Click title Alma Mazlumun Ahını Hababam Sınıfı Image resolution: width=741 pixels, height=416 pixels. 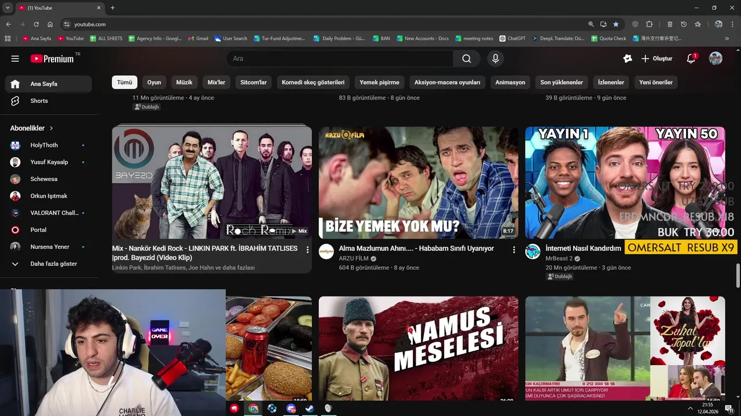[416, 248]
